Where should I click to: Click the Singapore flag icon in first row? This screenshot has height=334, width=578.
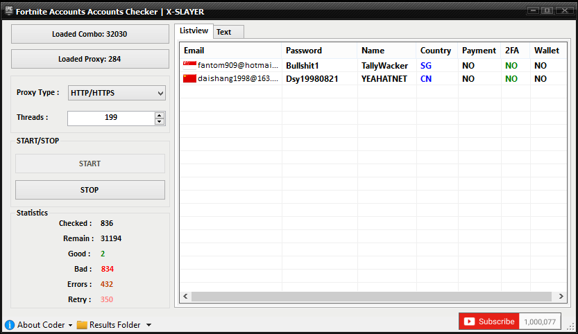pyautogui.click(x=189, y=66)
